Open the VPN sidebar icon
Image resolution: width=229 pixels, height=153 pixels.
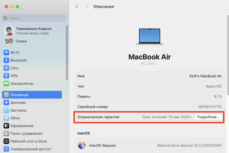pos(6,76)
